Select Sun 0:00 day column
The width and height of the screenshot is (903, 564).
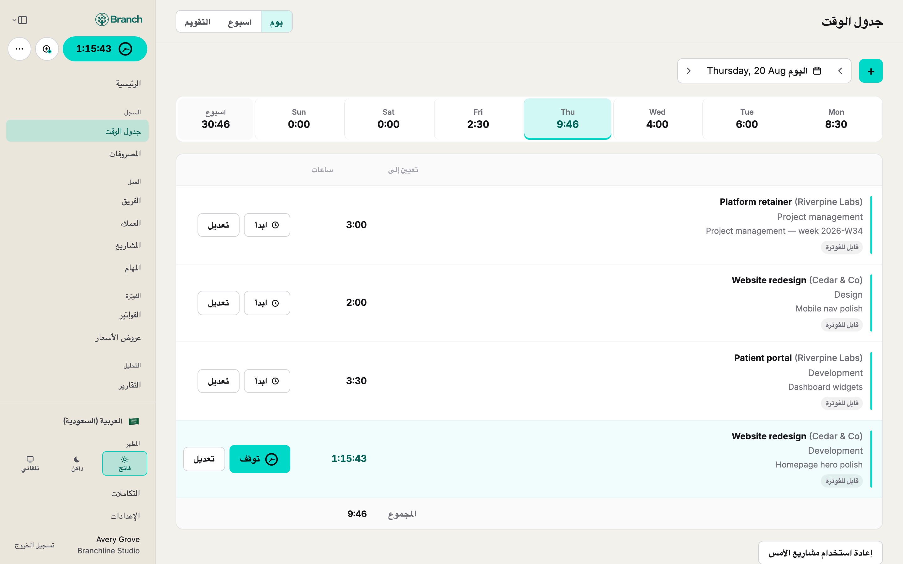tap(299, 119)
